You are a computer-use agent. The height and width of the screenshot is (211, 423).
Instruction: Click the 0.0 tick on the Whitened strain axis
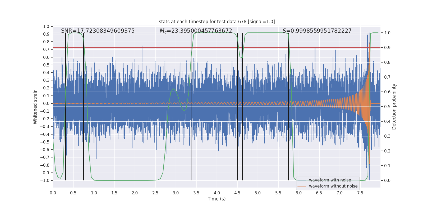pyautogui.click(x=46, y=103)
